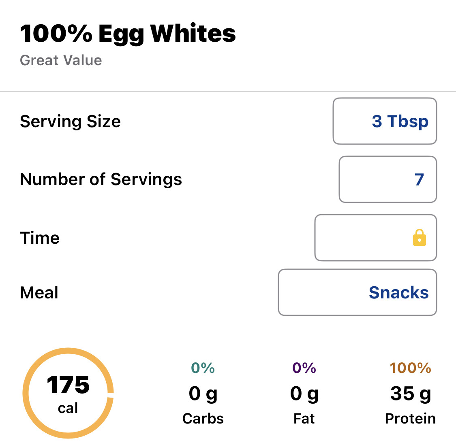Open the Serving Size selector showing 3 Tbsp

click(385, 121)
